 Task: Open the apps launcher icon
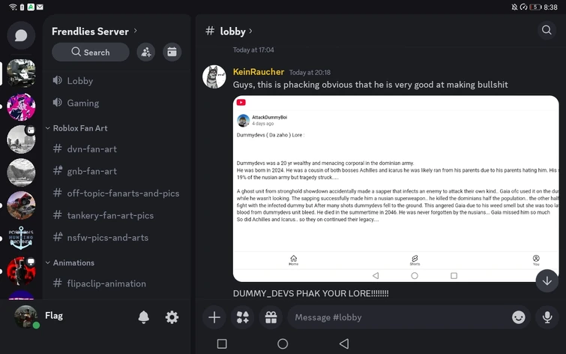pos(242,317)
